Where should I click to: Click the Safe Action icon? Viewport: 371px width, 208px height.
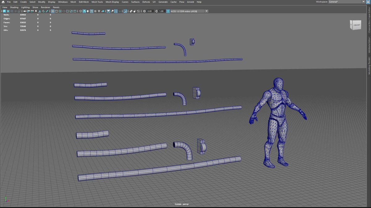click(x=71, y=11)
